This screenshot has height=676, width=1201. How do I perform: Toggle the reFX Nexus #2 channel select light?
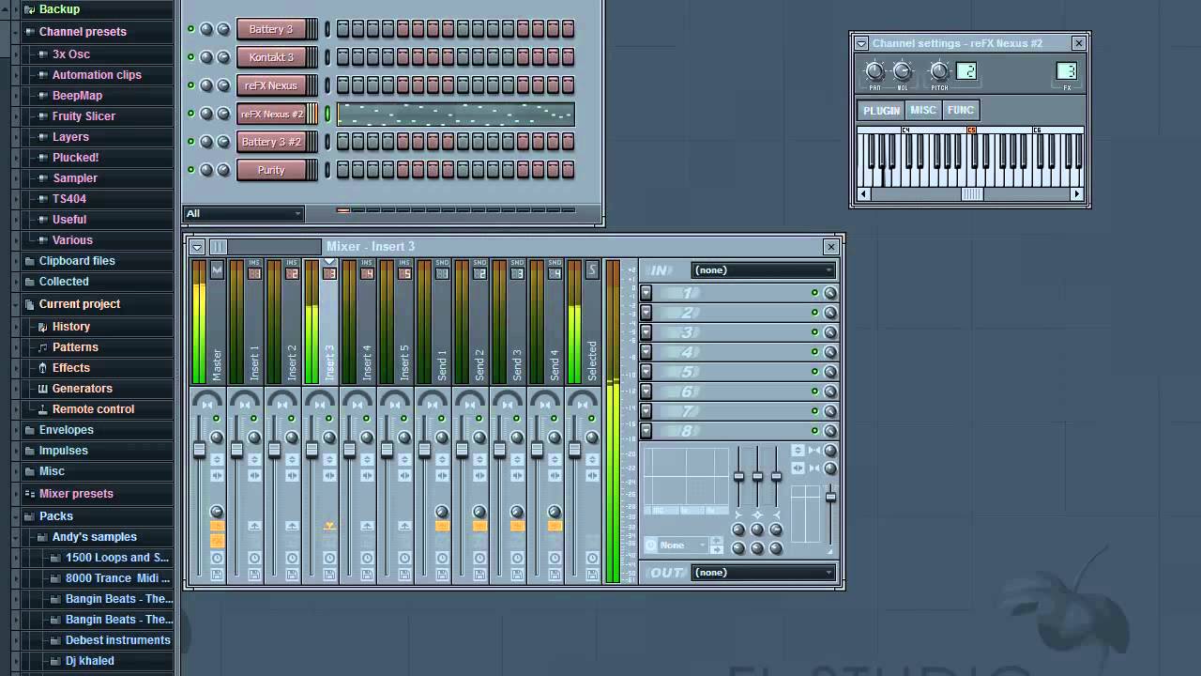point(327,114)
